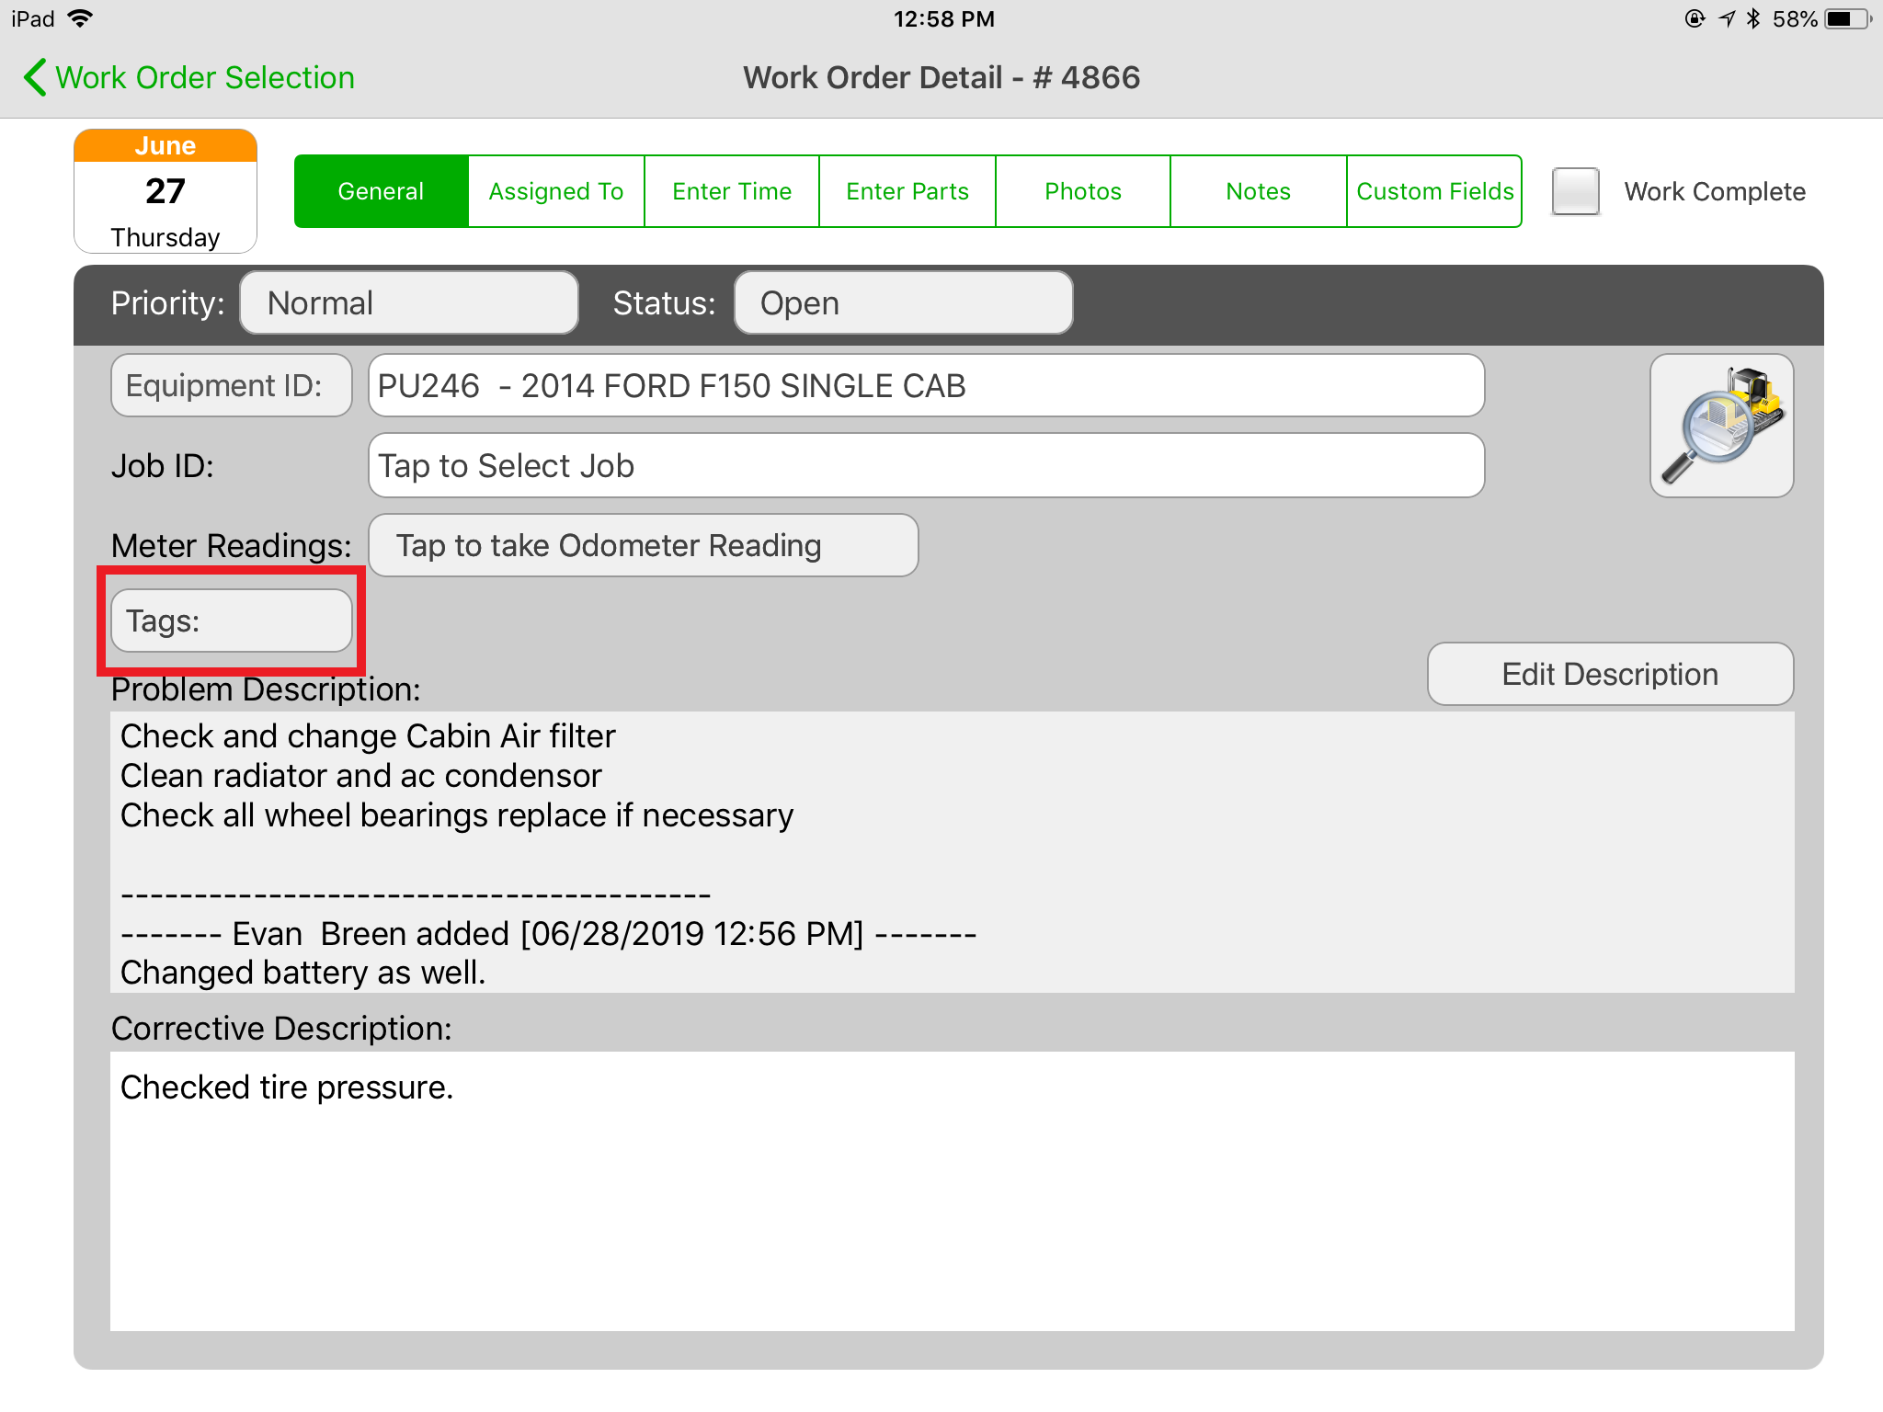Check the Work Complete checkbox
The width and height of the screenshot is (1883, 1412).
click(1574, 191)
